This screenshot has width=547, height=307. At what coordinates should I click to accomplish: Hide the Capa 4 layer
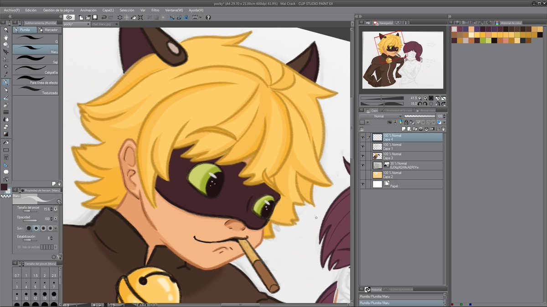click(363, 137)
